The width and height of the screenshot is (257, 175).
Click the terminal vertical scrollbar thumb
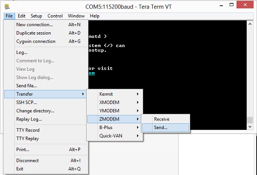(250, 120)
